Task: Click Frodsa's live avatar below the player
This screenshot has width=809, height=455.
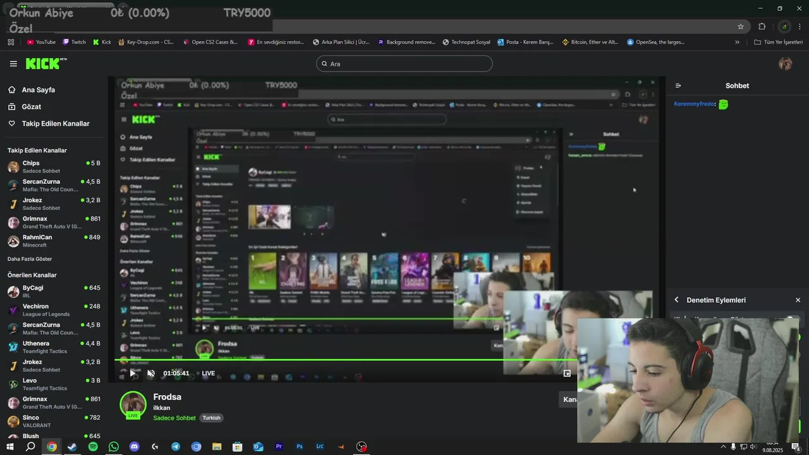Action: tap(133, 405)
